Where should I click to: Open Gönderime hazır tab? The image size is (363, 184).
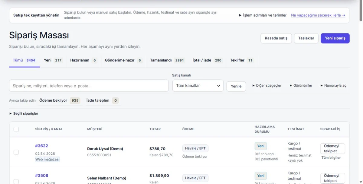pos(123,60)
